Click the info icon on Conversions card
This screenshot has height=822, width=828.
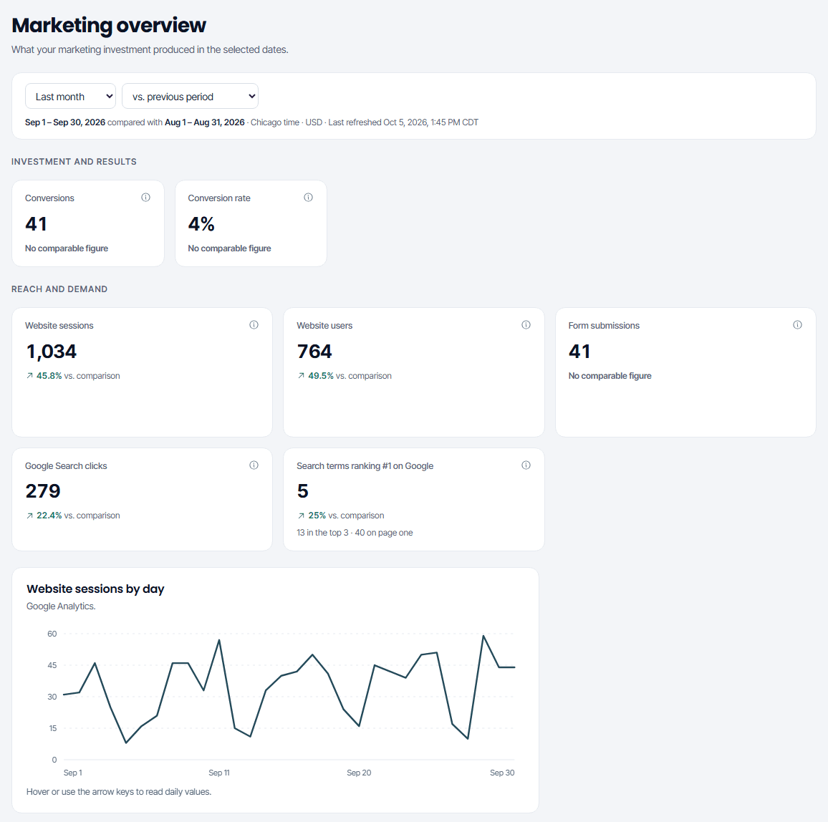145,198
